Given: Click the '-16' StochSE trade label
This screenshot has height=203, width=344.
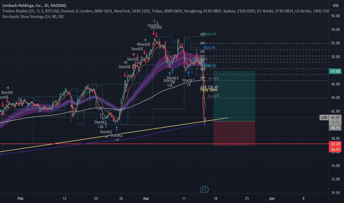Looking at the screenshot, I should click(x=125, y=62).
